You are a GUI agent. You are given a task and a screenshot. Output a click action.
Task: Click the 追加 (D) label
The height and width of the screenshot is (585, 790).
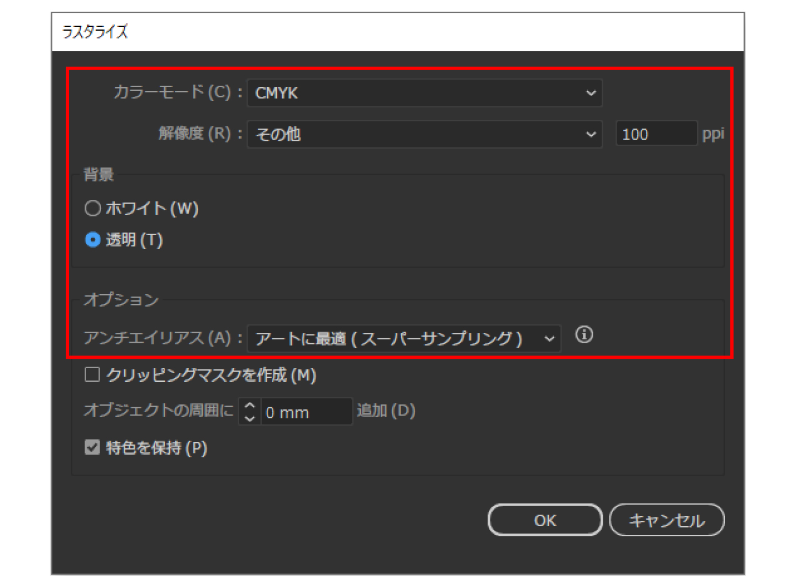point(386,411)
